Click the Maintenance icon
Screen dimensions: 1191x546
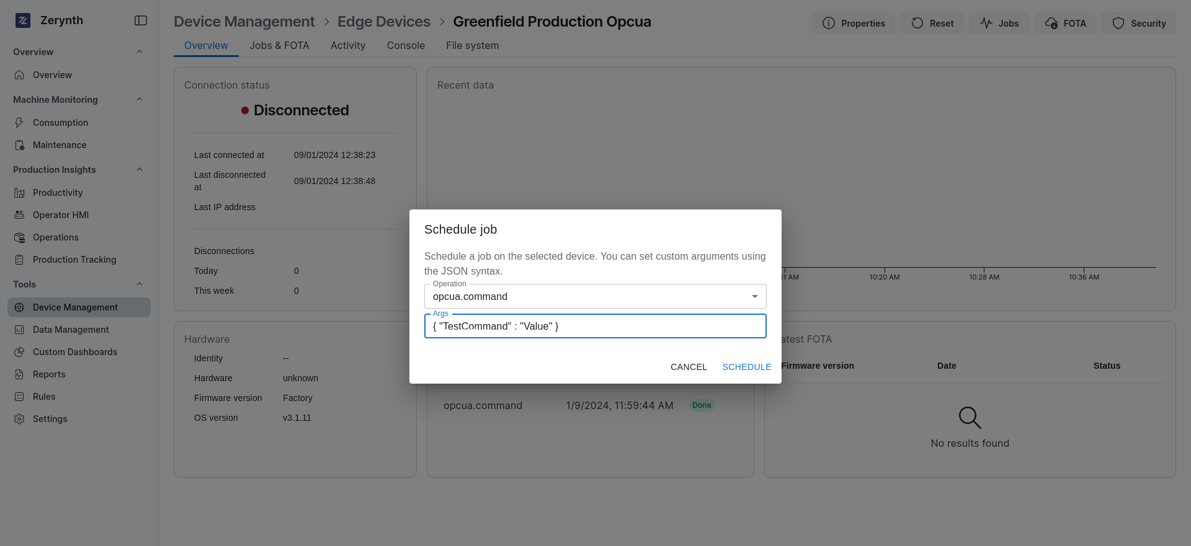coord(19,145)
